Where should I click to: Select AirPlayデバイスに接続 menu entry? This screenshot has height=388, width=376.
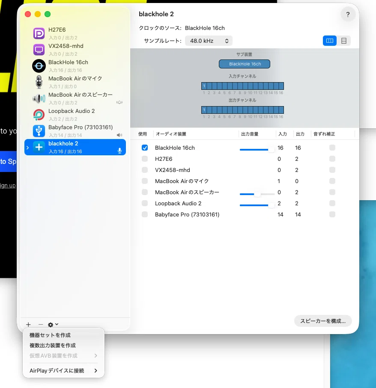tap(63, 371)
